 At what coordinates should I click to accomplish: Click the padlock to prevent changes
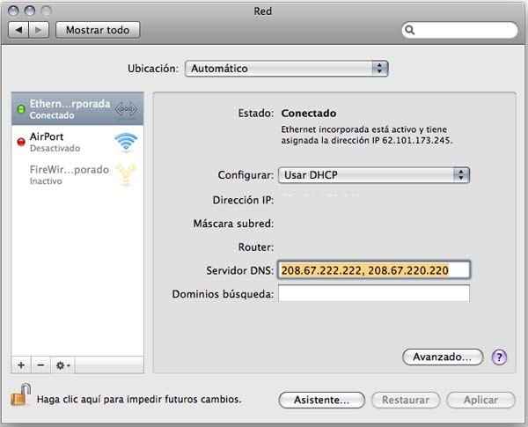point(20,394)
